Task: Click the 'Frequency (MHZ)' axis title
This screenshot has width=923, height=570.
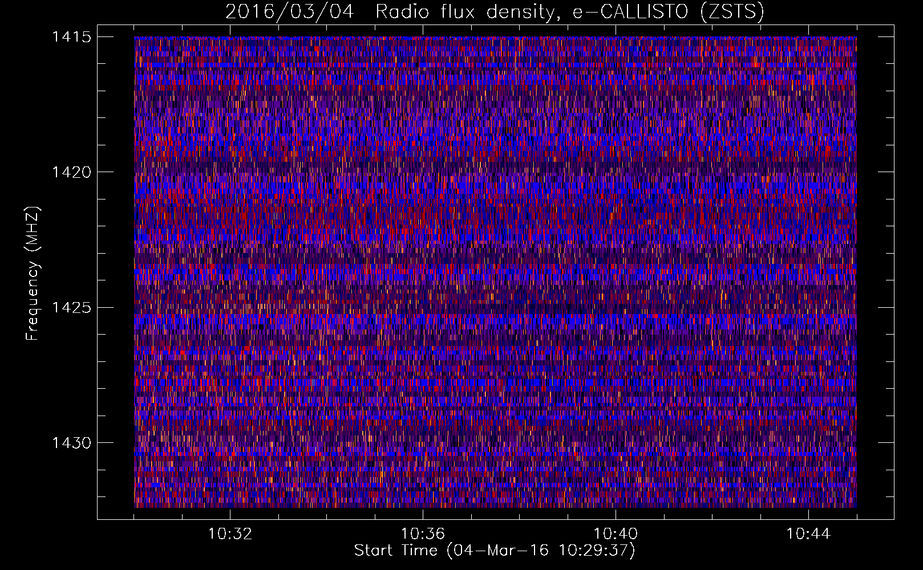Action: click(33, 274)
